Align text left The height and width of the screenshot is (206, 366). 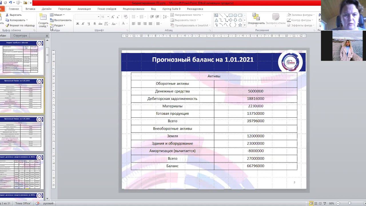(x=134, y=24)
